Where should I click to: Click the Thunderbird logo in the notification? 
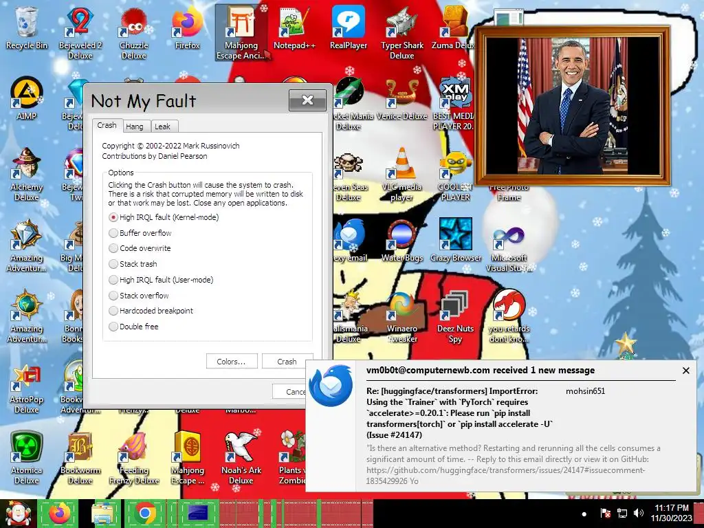pyautogui.click(x=331, y=385)
